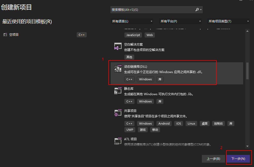Click the scrollbar up arrow
Viewport: 254px width, 167px height.
pos(247,31)
